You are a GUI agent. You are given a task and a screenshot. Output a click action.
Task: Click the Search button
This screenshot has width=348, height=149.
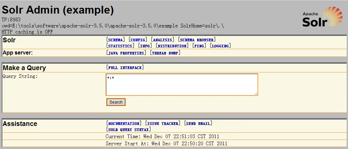pyautogui.click(x=116, y=102)
